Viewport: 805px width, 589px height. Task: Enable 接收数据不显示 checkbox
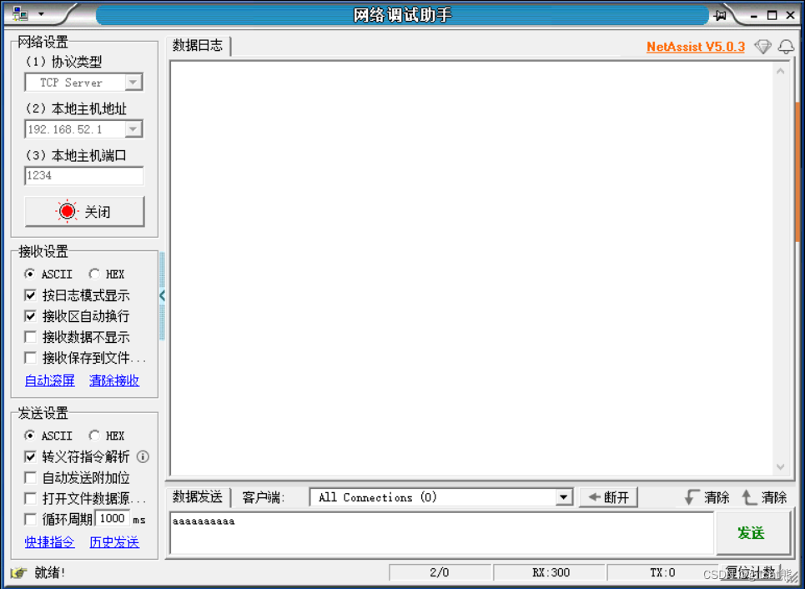pos(30,337)
